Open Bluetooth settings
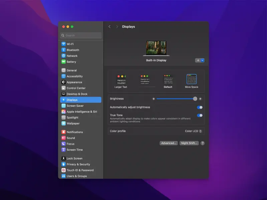The image size is (267, 200). pos(73,50)
